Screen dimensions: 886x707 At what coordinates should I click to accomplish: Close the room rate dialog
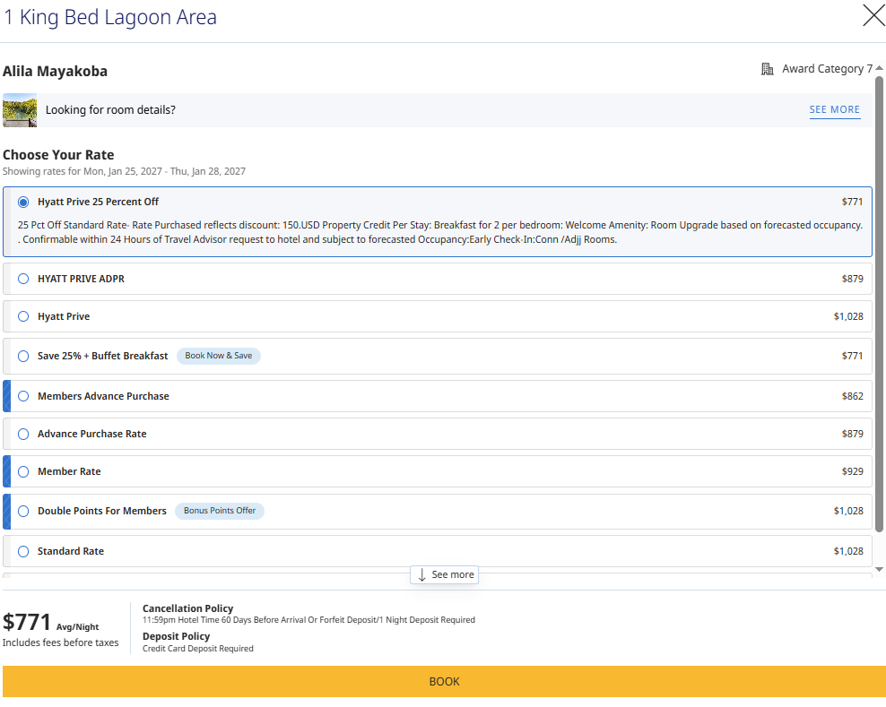click(x=874, y=15)
